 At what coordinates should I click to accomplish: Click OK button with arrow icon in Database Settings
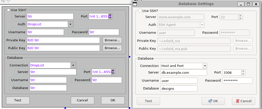pyautogui.click(x=213, y=101)
